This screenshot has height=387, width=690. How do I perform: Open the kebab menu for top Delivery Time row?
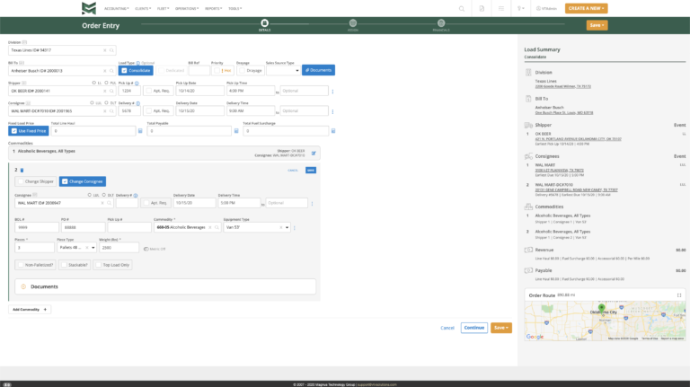pos(332,111)
